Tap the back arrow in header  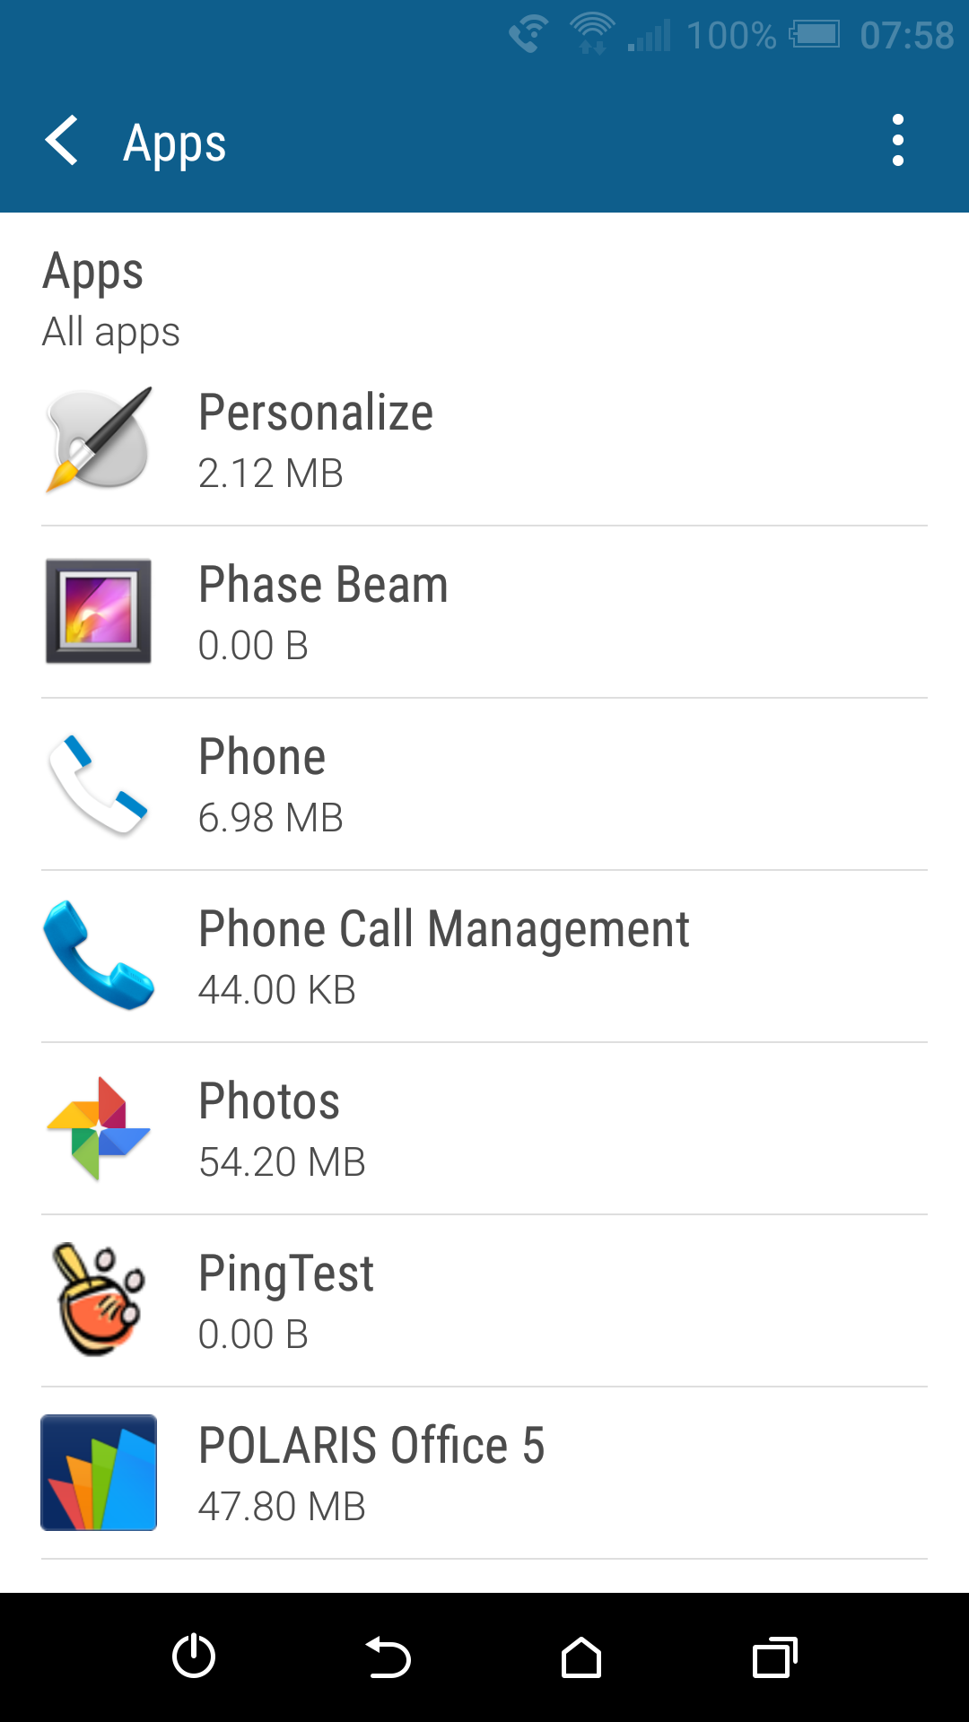pos(62,141)
